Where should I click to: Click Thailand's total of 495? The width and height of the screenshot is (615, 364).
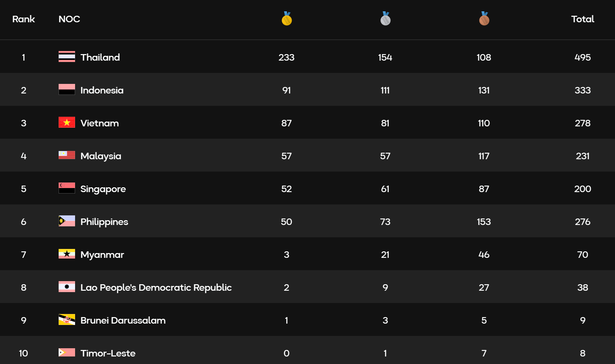(x=582, y=58)
